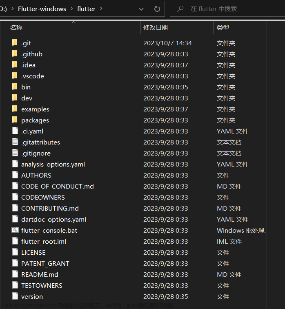
Task: Refresh the flutter folder view
Action: [157, 9]
